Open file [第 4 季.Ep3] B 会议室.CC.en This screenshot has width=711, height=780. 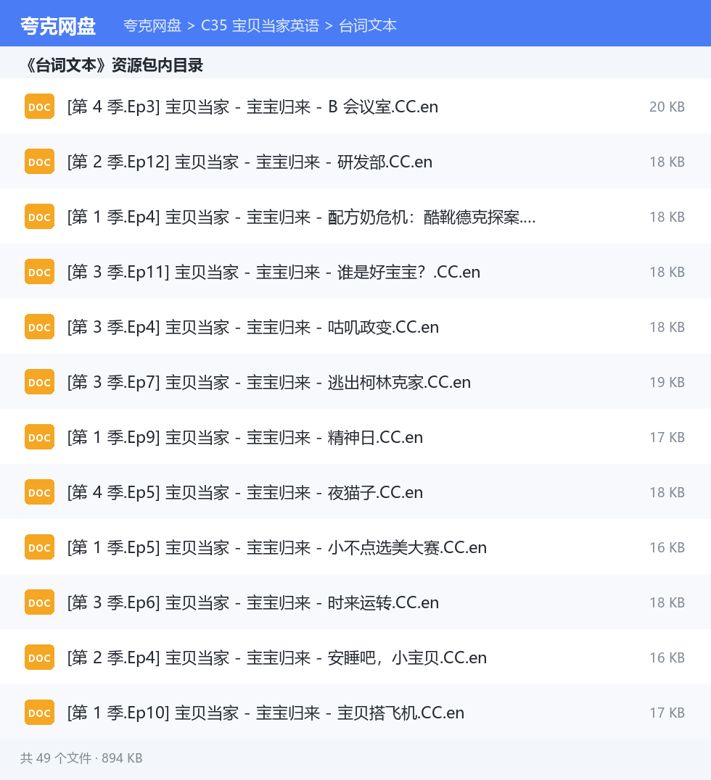click(x=253, y=107)
